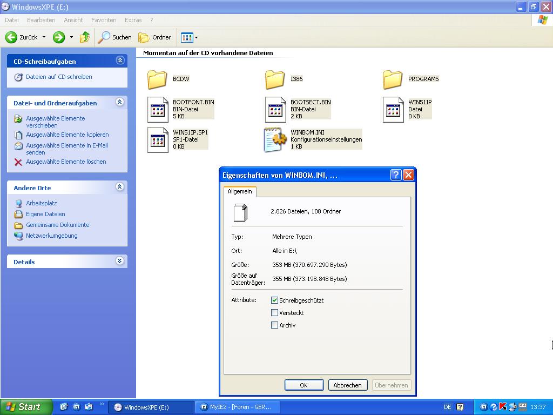The width and height of the screenshot is (553, 415).
Task: Open Gemeinsame Dokumente link
Action: (x=57, y=225)
